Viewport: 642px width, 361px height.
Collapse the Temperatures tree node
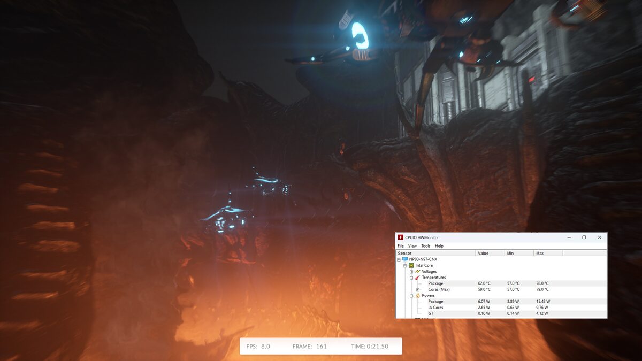411,278
